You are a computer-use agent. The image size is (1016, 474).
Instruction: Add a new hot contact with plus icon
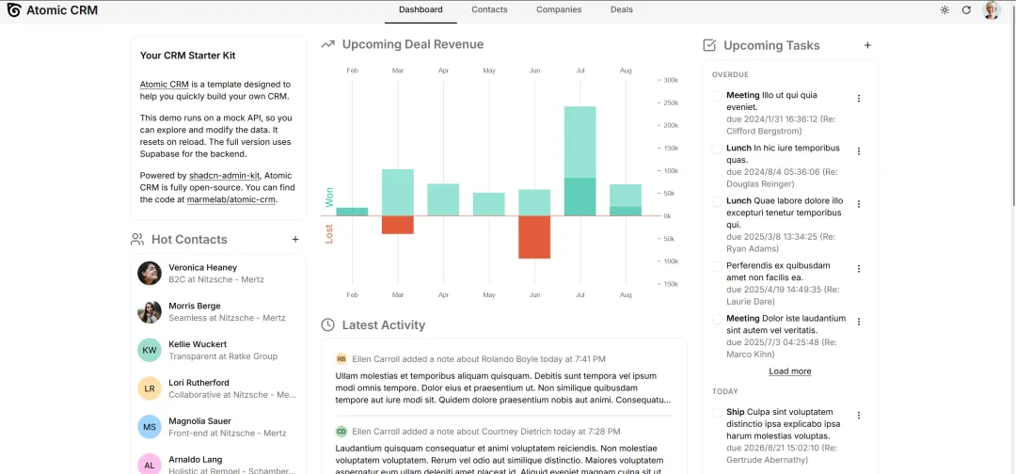click(295, 240)
